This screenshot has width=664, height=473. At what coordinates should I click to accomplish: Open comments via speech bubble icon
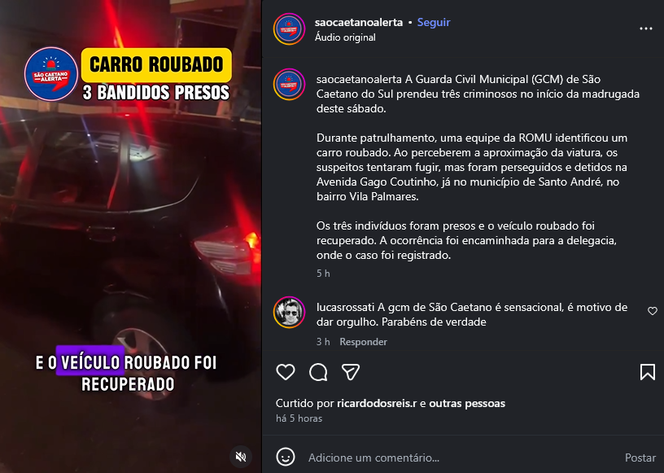318,372
